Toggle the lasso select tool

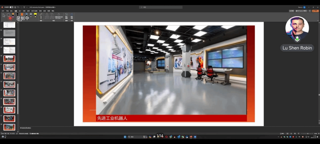point(9,15)
